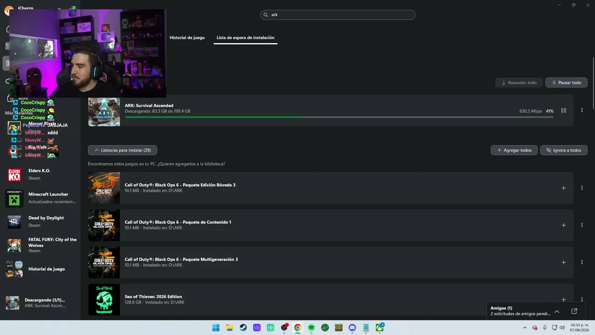Viewport: 595px width, 335px height.
Task: Open Steam from the taskbar
Action: (243, 328)
